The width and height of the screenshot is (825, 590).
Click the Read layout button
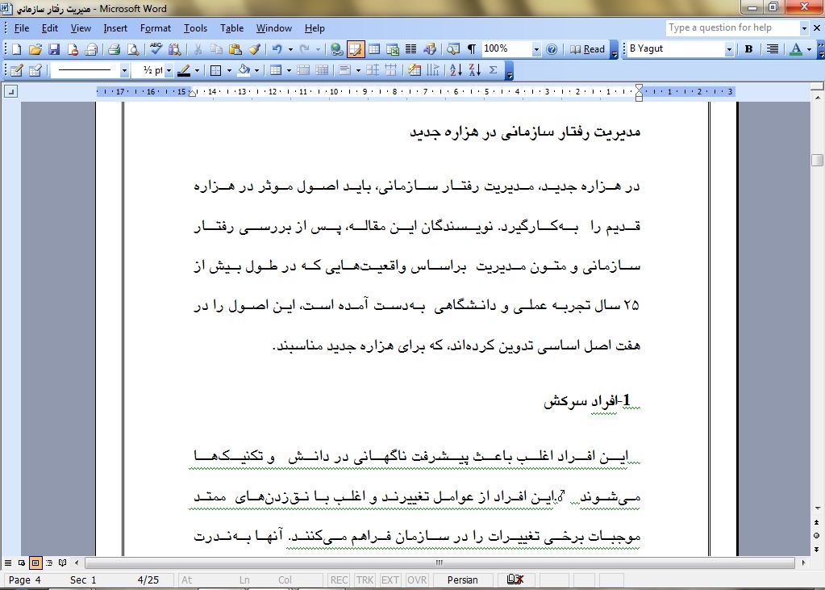click(x=587, y=49)
